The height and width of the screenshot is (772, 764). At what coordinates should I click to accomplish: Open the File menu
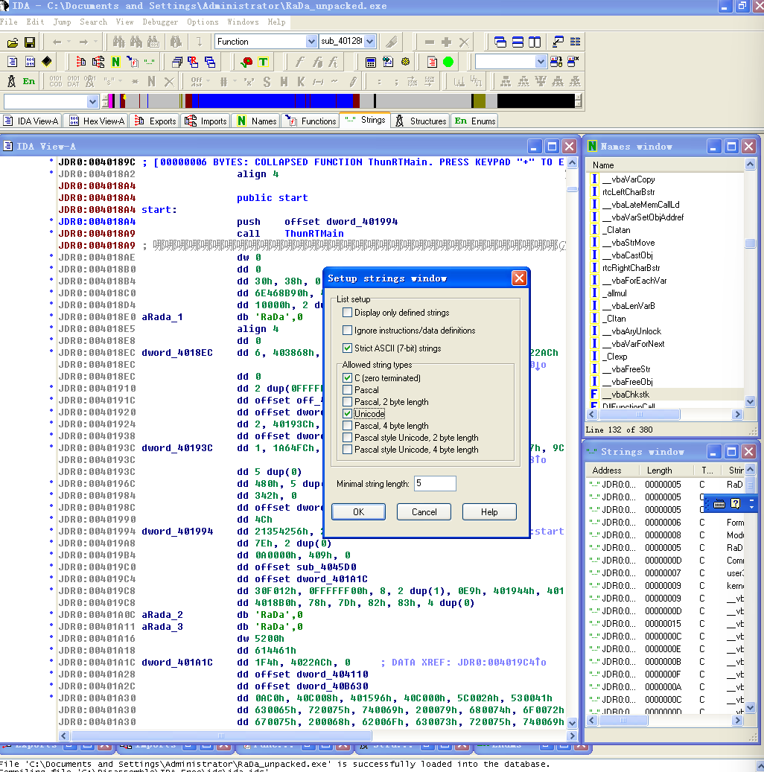pyautogui.click(x=9, y=22)
